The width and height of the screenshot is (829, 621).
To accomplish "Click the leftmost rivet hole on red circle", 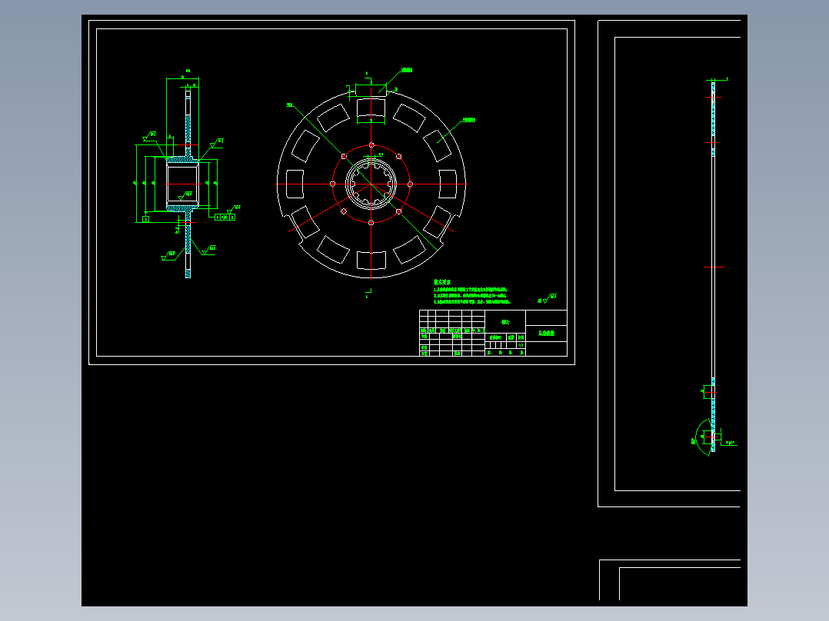I will 332,184.
